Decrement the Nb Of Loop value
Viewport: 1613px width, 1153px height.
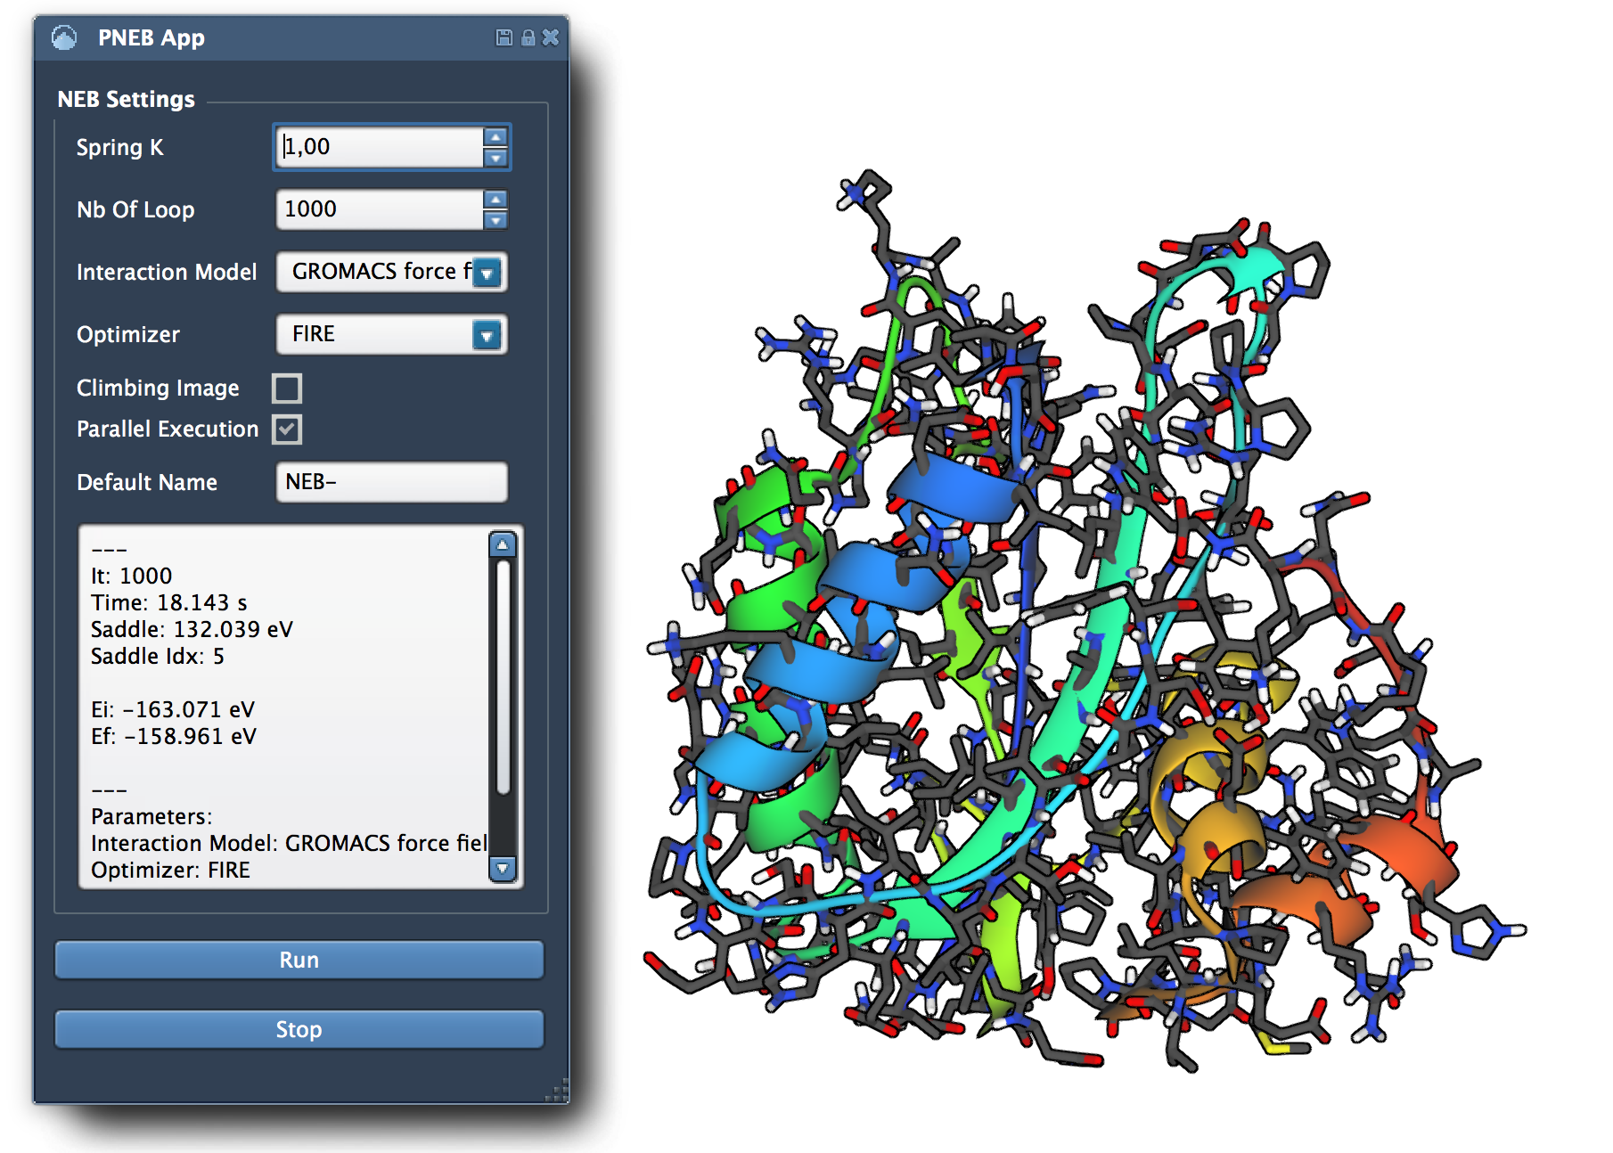tap(495, 220)
